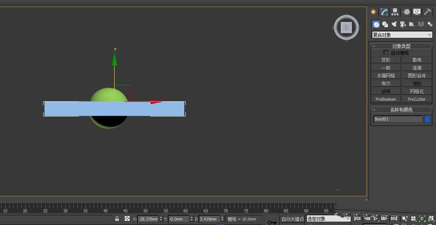This screenshot has width=436, height=225.
Task: Select the Space Warps category icon
Action: pyautogui.click(x=421, y=24)
